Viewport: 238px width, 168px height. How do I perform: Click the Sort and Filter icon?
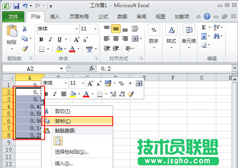(216, 27)
